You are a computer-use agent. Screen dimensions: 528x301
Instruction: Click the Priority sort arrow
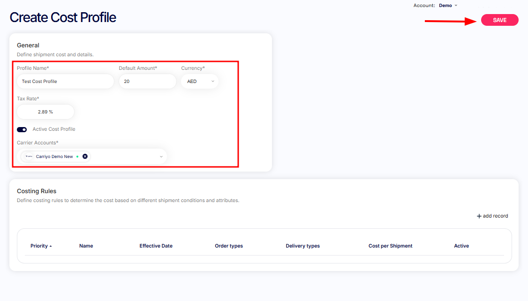click(51, 246)
